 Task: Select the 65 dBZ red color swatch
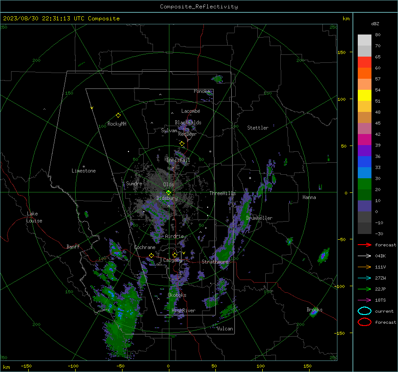[x=364, y=62]
